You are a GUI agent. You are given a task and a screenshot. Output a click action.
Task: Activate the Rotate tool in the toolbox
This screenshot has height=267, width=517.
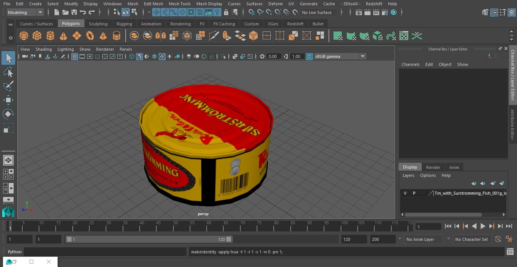[x=8, y=114]
